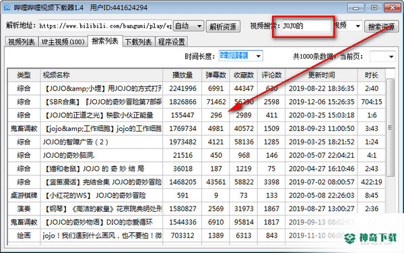The height and width of the screenshot is (253, 404).
Task: Maximize the downloader window
Action: pyautogui.click(x=374, y=7)
